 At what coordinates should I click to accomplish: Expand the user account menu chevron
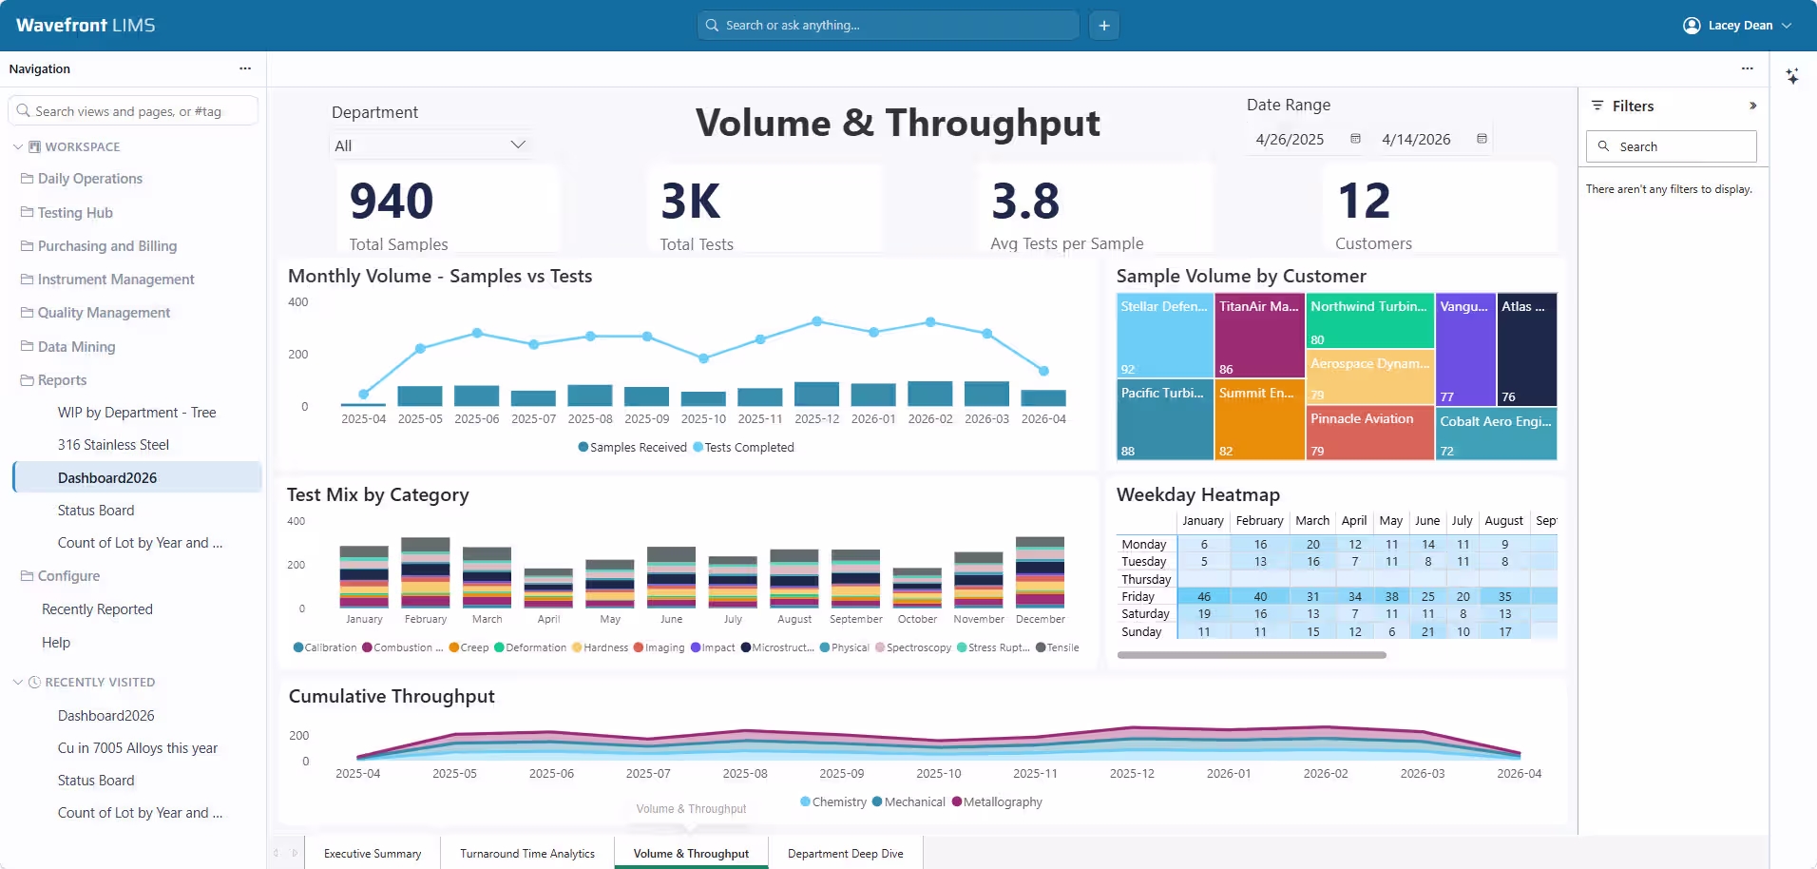click(1787, 26)
